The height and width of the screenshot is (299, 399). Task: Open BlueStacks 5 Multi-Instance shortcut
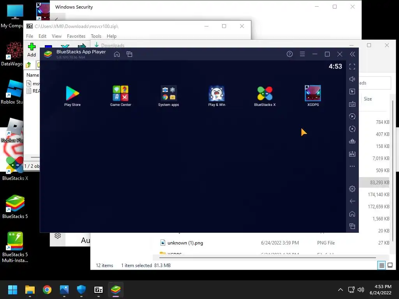click(15, 247)
